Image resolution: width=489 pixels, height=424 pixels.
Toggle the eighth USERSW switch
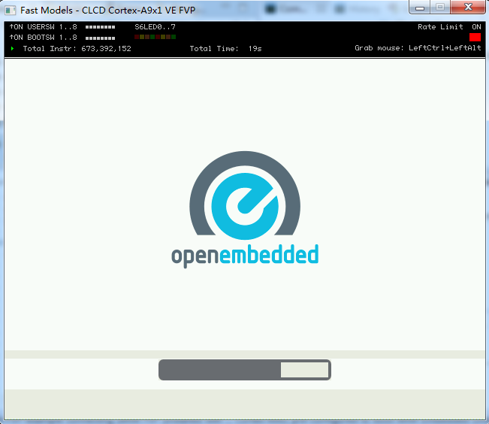click(x=113, y=27)
